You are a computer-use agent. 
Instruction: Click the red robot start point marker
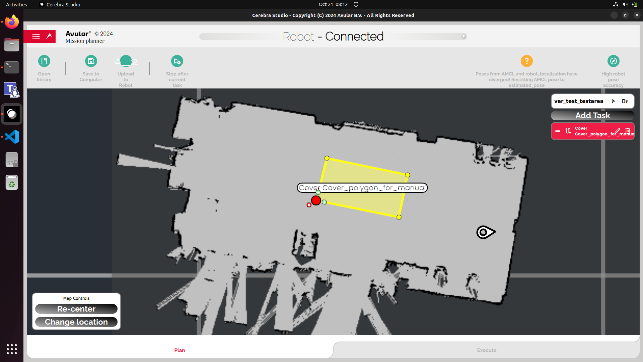[x=316, y=200]
